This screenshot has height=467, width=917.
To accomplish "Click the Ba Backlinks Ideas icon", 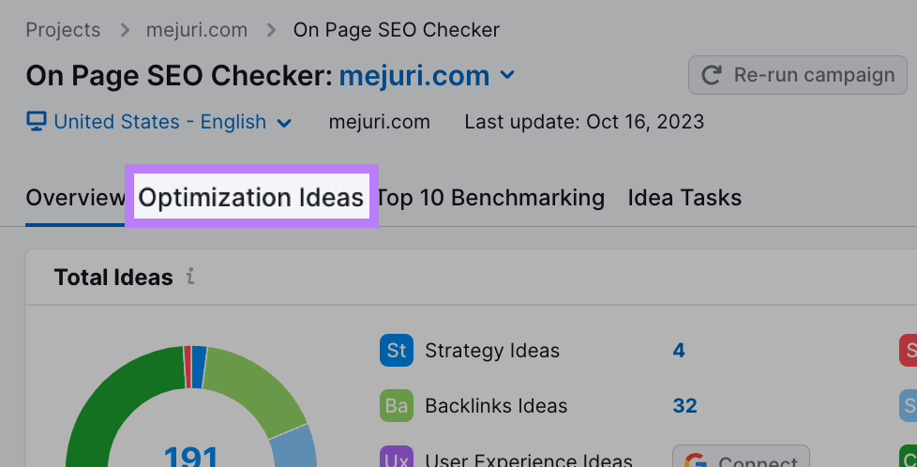I will (x=397, y=406).
